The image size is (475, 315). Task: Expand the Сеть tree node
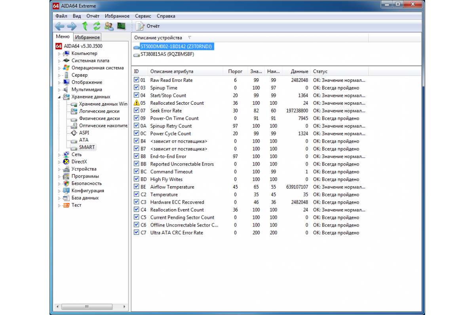click(60, 155)
